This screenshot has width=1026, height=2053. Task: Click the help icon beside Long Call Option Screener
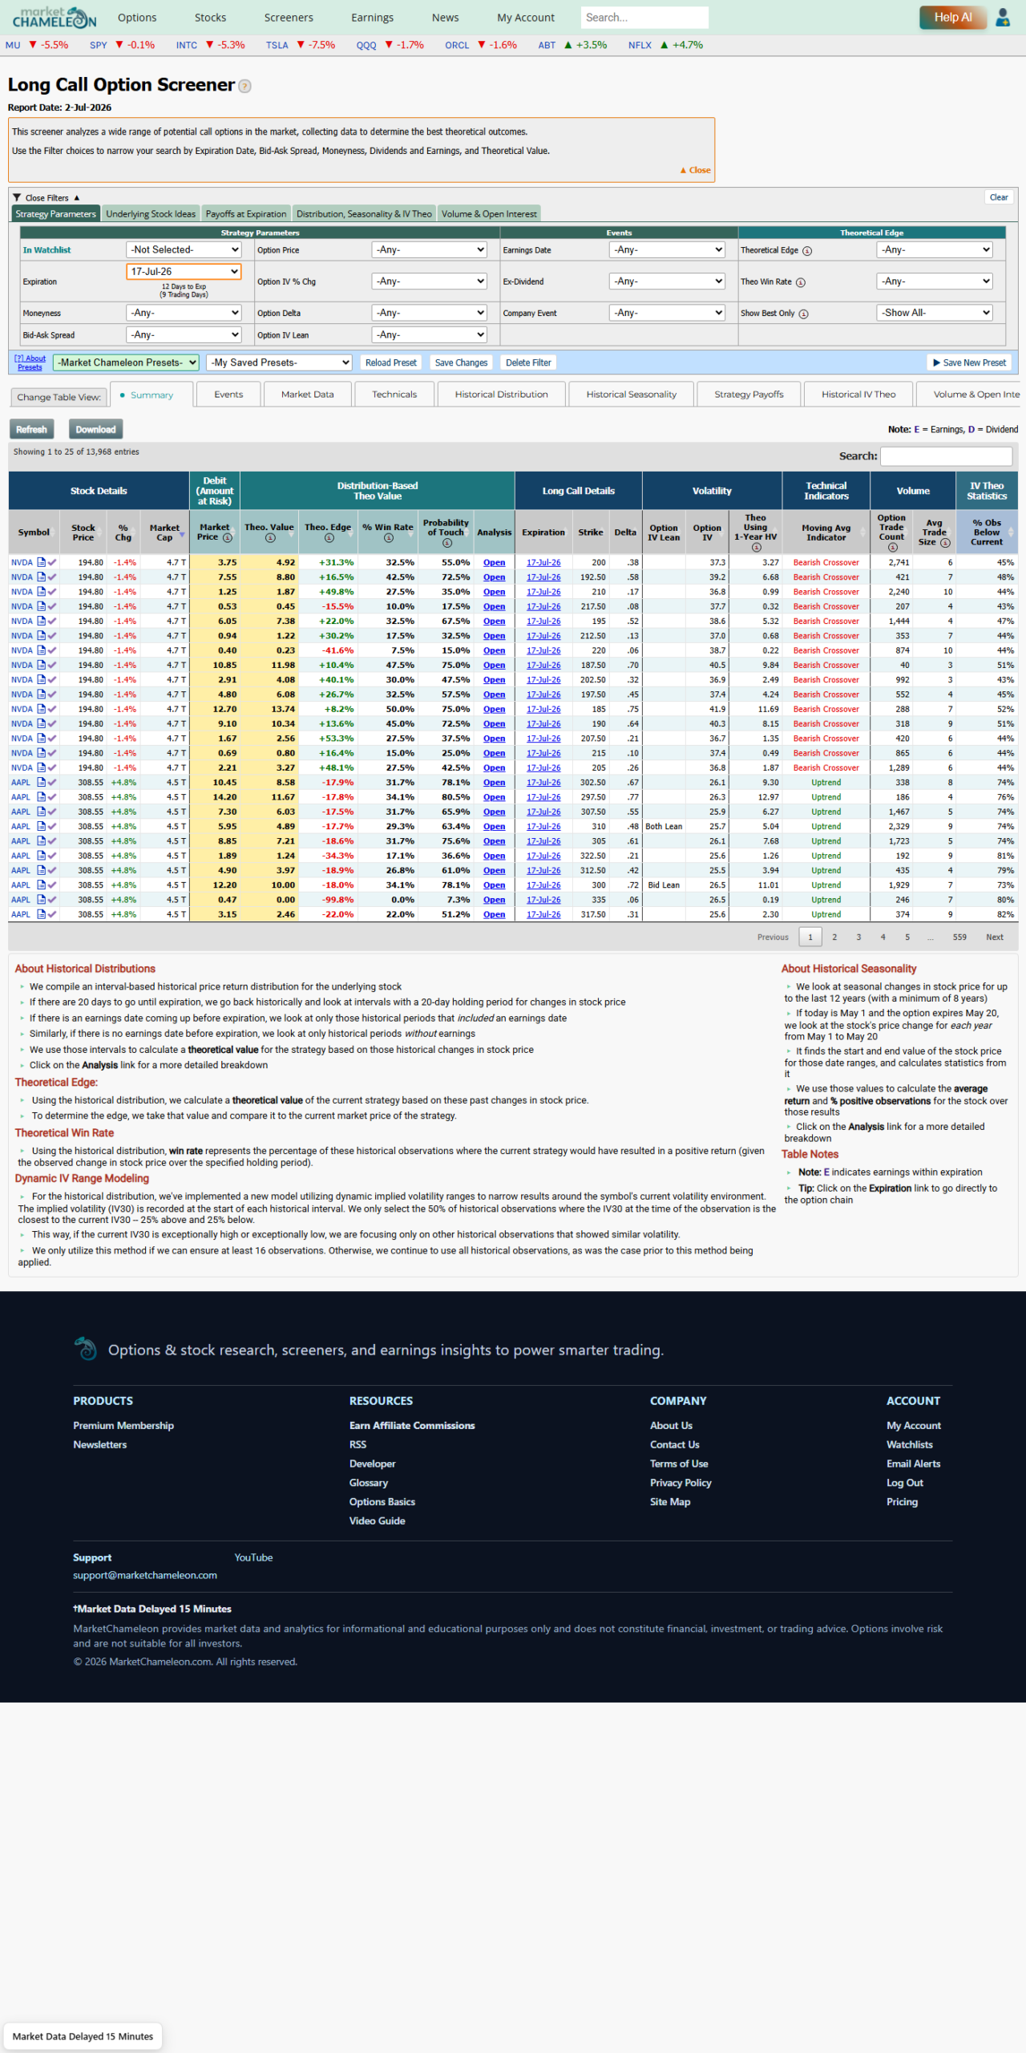pos(245,86)
